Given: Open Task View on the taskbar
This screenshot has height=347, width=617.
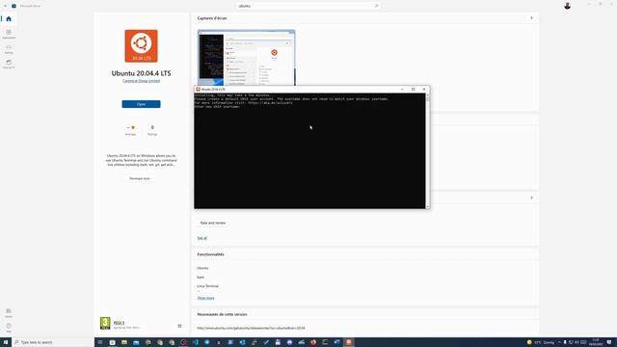Looking at the screenshot, I should tap(100, 342).
